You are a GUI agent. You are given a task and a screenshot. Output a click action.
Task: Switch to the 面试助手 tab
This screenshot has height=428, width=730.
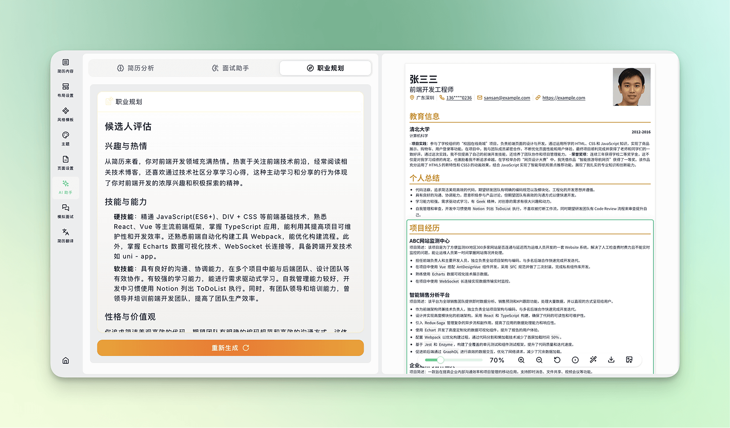click(230, 68)
